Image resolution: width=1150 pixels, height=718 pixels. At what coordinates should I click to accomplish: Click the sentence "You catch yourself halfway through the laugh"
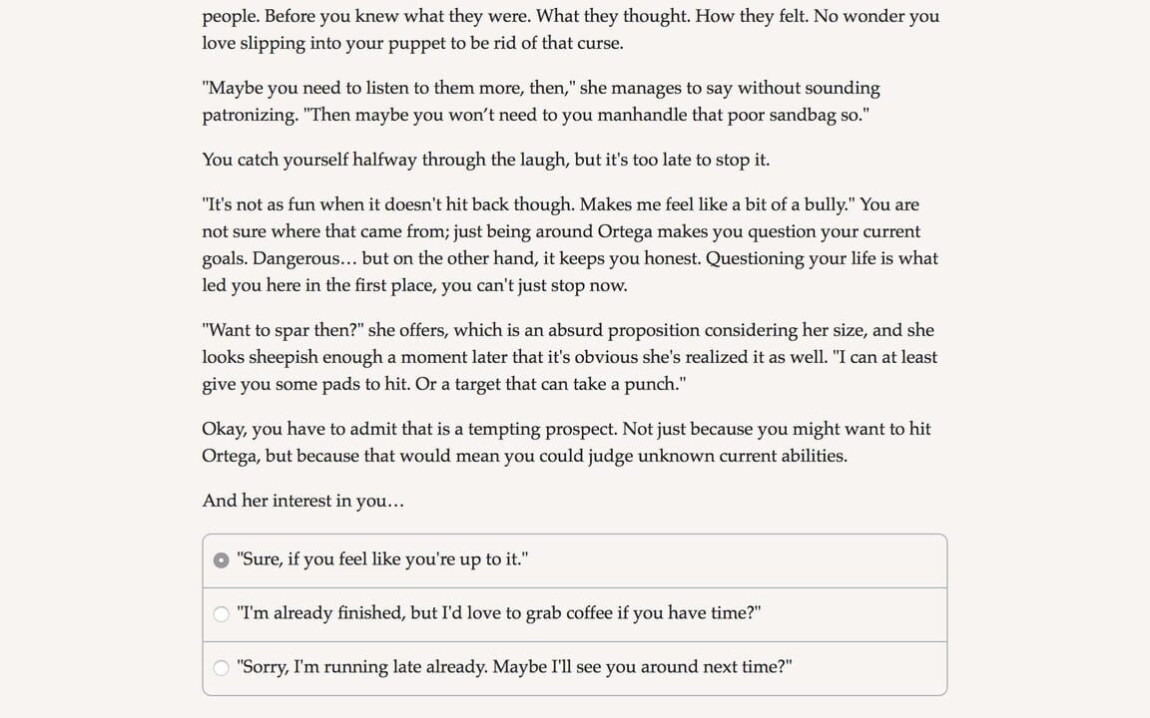tap(385, 160)
